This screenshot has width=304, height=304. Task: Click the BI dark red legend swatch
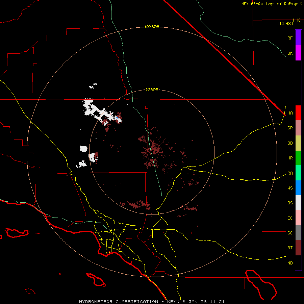(298, 248)
